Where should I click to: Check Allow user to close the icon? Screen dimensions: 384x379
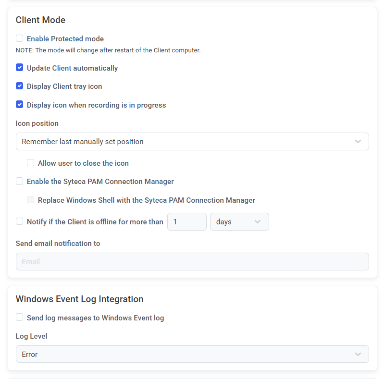coord(31,163)
